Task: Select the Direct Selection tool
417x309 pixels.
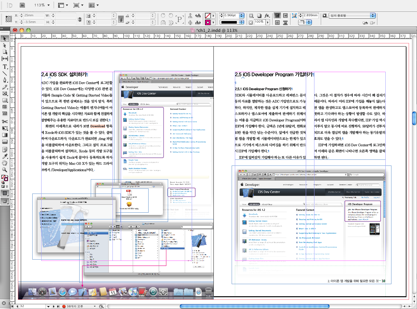Action: (x=5, y=45)
